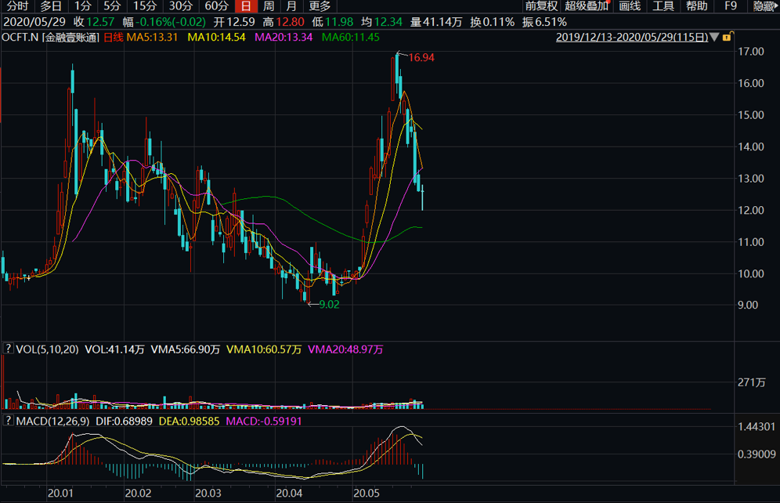Toggle 前复权 price adjustment
The height and width of the screenshot is (503, 780).
click(x=541, y=6)
